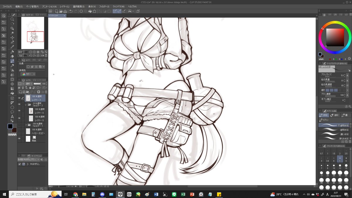Click the delete layer trash icon
The width and height of the screenshot is (352, 198).
46,92
